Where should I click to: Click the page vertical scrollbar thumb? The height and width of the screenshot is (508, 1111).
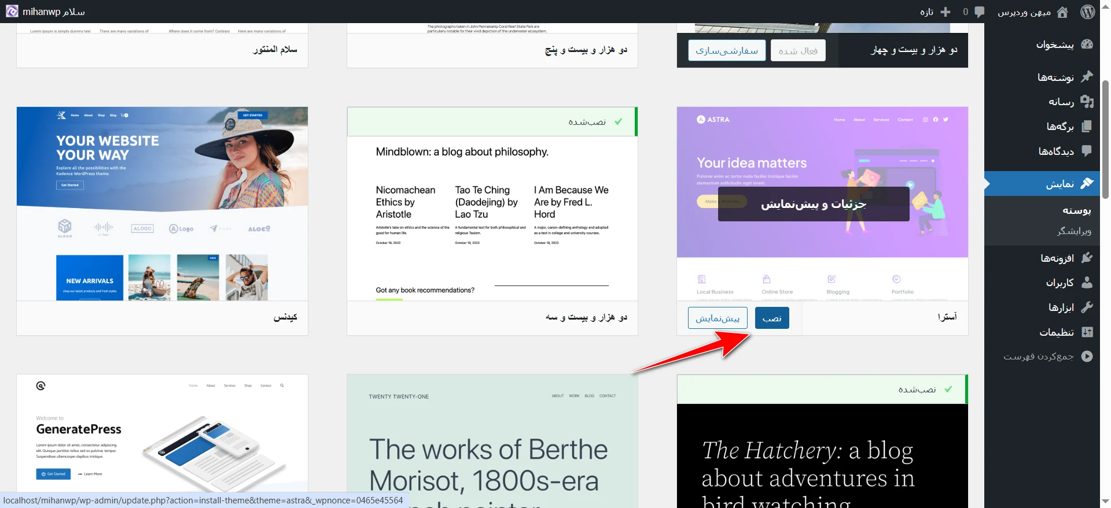click(x=1105, y=140)
